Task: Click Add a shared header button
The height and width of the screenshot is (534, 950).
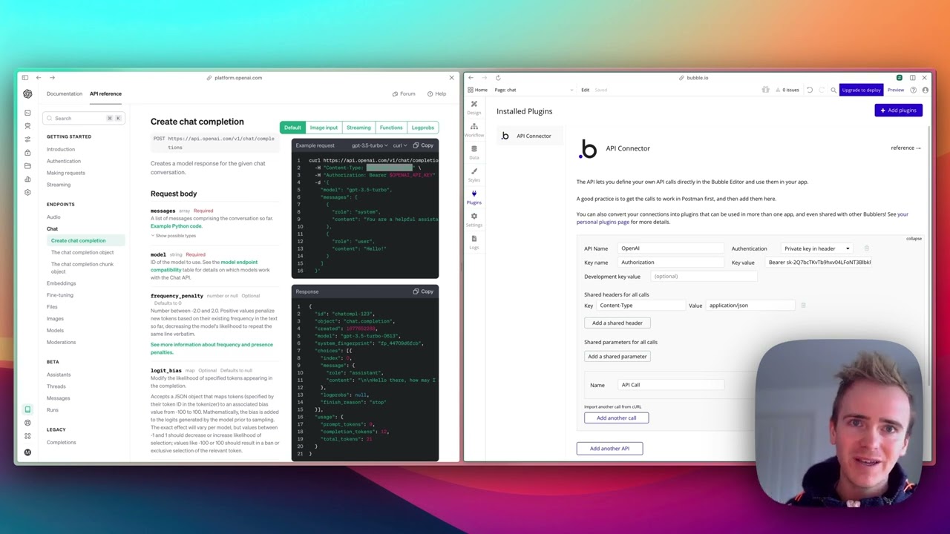Action: tap(617, 323)
